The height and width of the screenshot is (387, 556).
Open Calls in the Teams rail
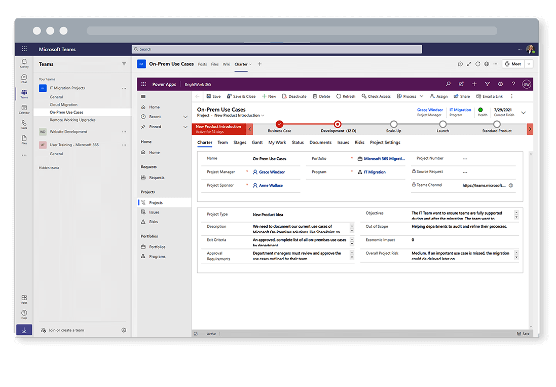(x=24, y=124)
